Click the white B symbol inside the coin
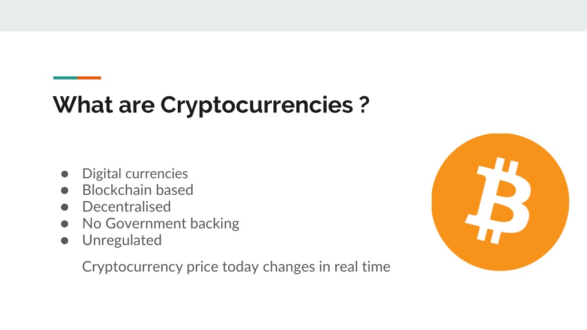The image size is (587, 330). coord(498,201)
